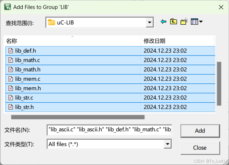Screen dimensions: 229x165
Task: Expand the file type dropdown arrow
Action: point(168,144)
